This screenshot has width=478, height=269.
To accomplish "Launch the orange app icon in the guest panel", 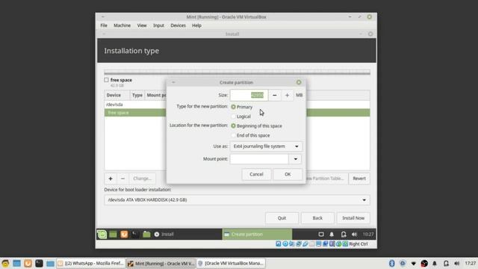I will pyautogui.click(x=124, y=234).
